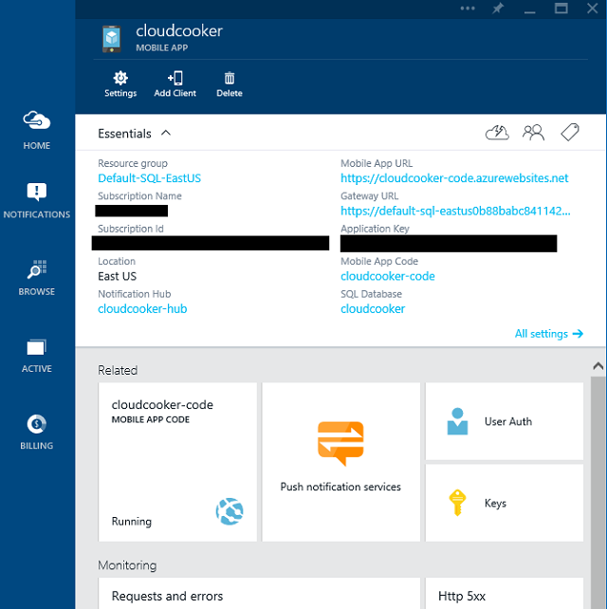
Task: Click Add Client toolbar button
Action: 175,83
